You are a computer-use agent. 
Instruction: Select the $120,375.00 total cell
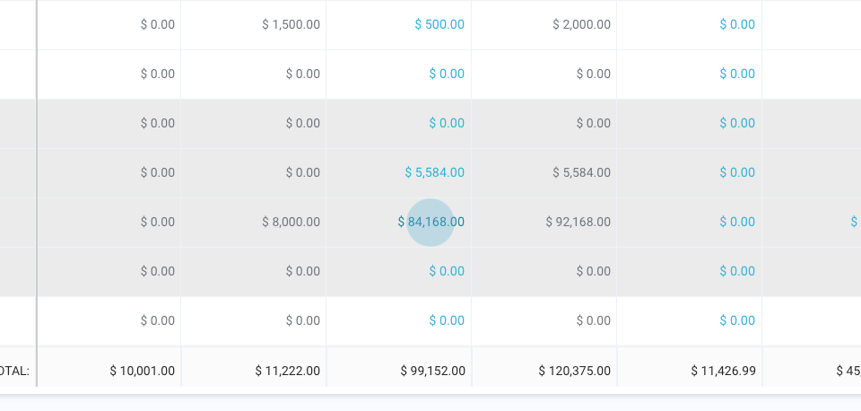tap(574, 370)
